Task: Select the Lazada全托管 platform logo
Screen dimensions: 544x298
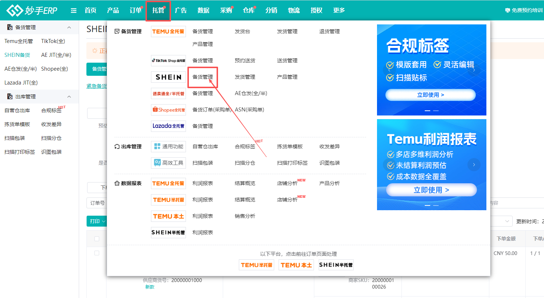Action: pyautogui.click(x=168, y=126)
